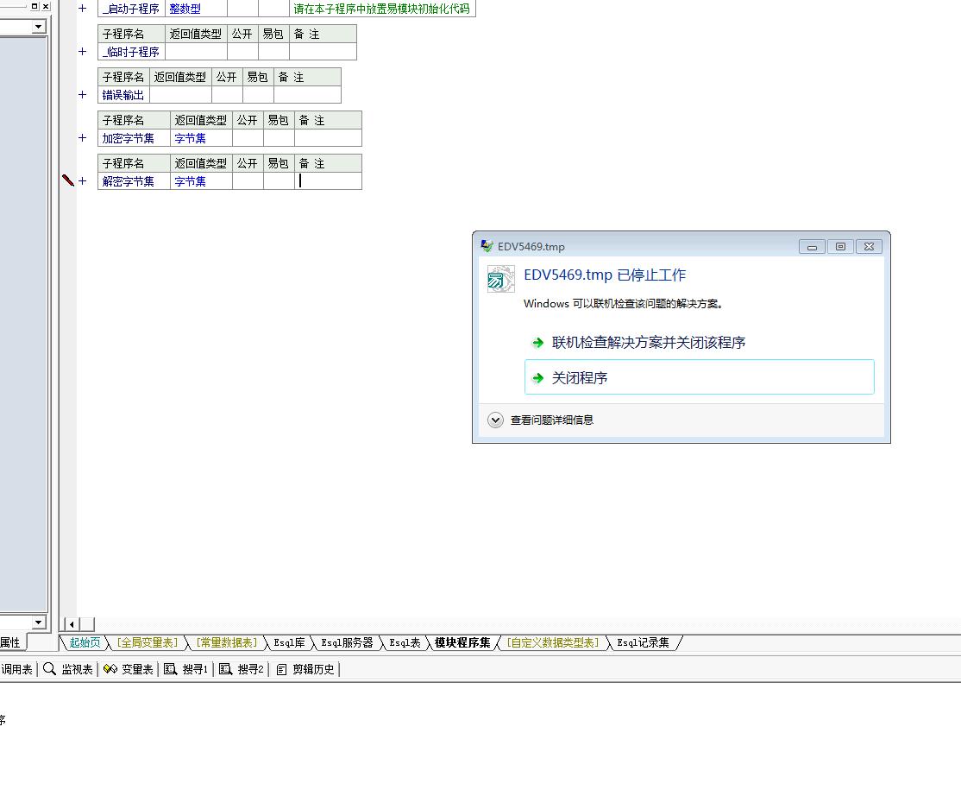Open the 监视表 output tab
The width and height of the screenshot is (961, 790).
[x=68, y=669]
